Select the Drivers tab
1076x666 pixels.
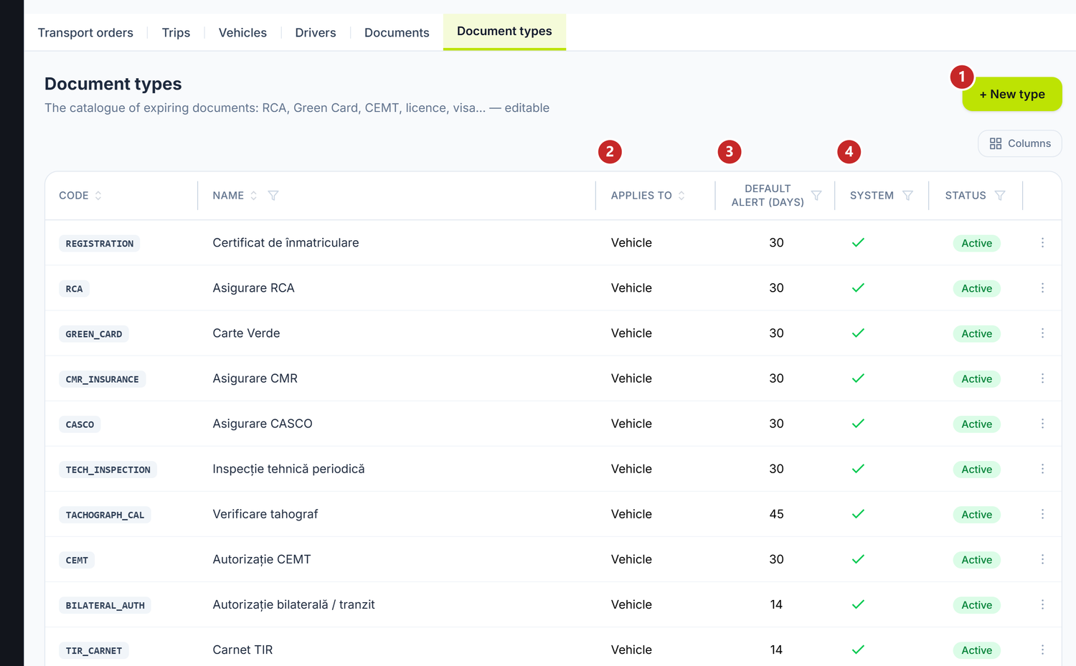click(x=316, y=33)
